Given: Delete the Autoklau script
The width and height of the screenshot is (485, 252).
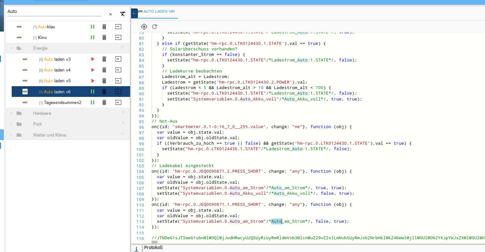Looking at the screenshot, I should [104, 27].
